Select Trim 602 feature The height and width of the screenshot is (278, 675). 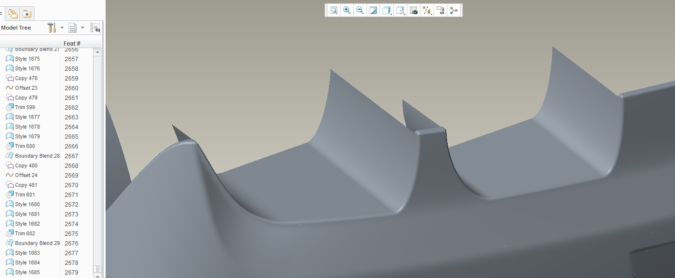[25, 233]
